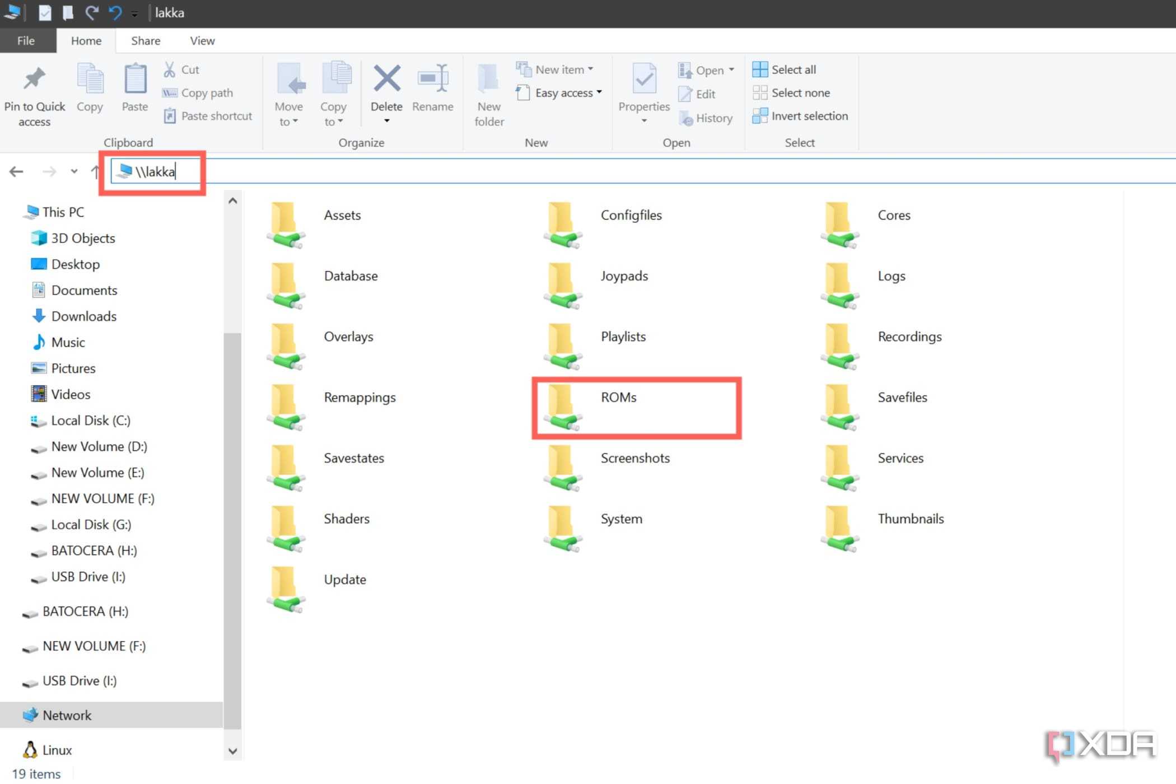
Task: Switch to the Share ribbon tab
Action: 146,41
